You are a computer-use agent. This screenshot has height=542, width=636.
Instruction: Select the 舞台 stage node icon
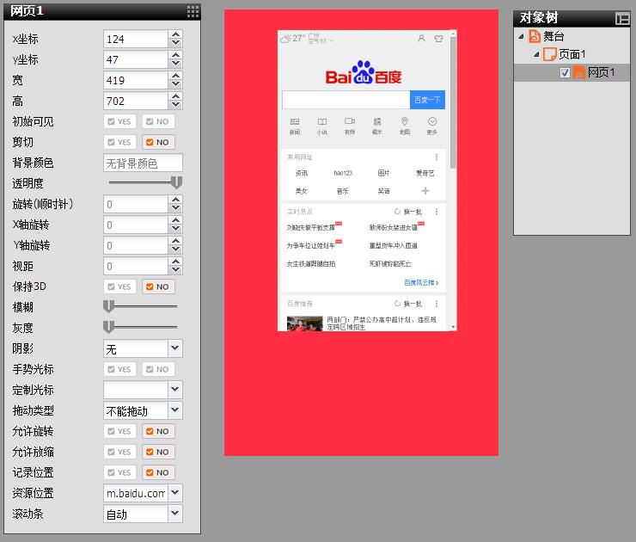pos(535,36)
